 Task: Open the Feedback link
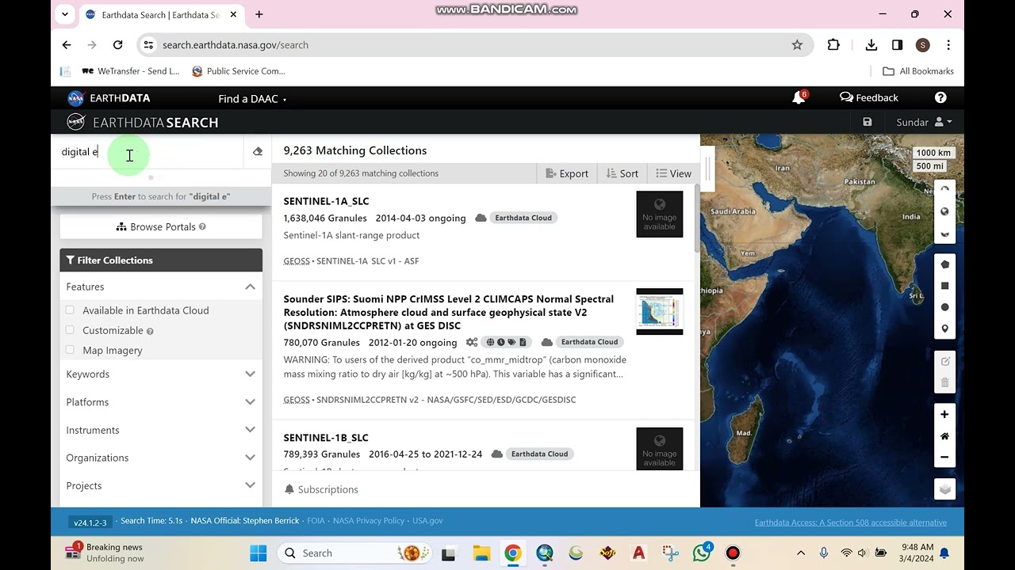point(869,97)
